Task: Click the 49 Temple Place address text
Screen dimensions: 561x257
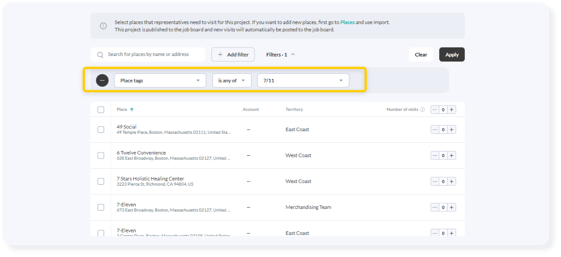Action: [x=174, y=132]
